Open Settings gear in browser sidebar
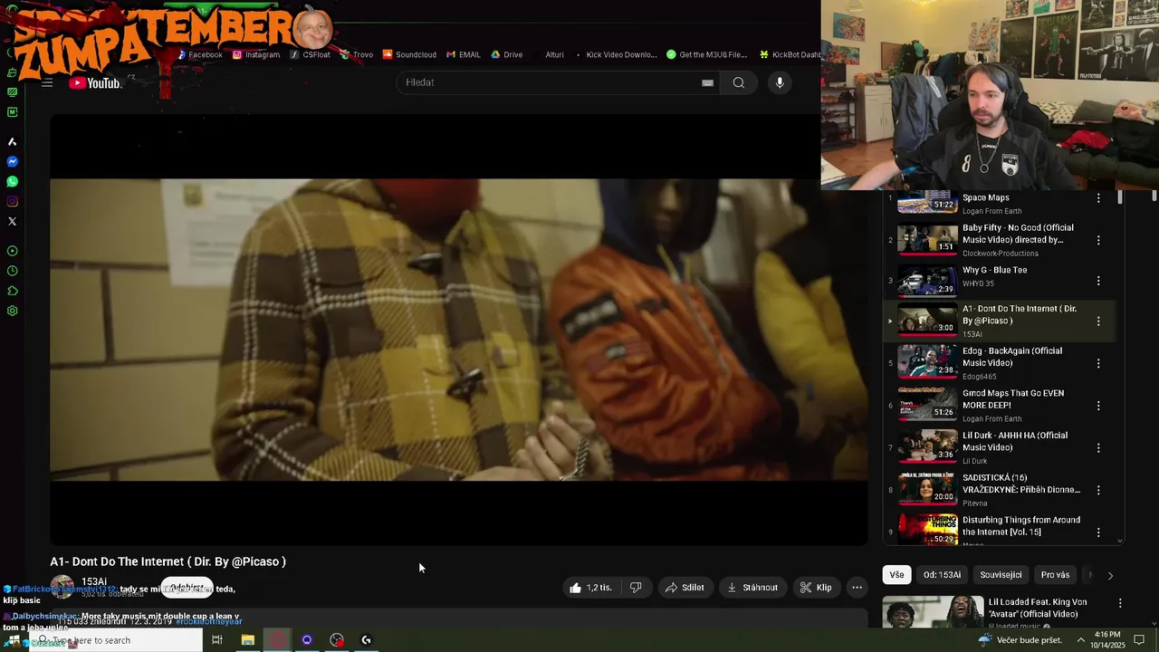The image size is (1159, 652). [x=12, y=311]
